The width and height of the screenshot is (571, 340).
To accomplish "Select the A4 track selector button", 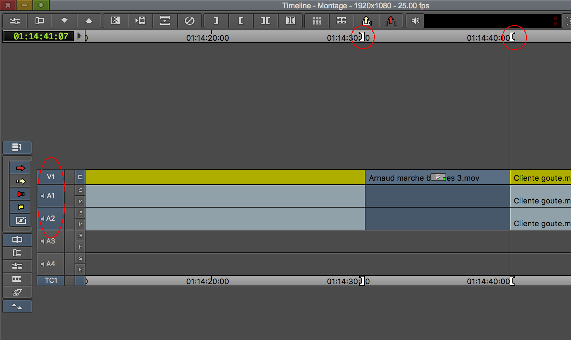I will click(x=51, y=264).
